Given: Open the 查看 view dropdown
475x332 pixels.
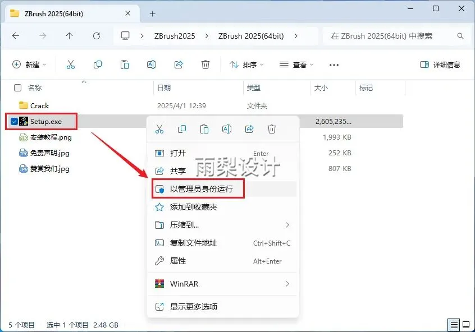Looking at the screenshot, I should [296, 64].
